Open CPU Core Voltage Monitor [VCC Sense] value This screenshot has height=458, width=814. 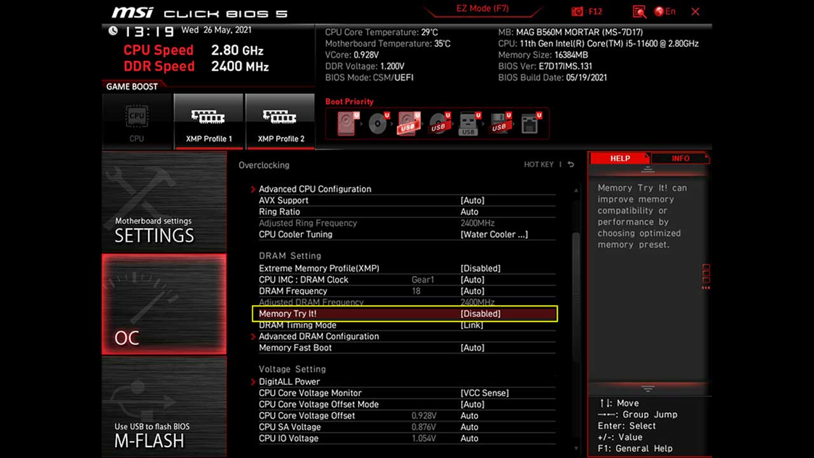click(x=485, y=393)
